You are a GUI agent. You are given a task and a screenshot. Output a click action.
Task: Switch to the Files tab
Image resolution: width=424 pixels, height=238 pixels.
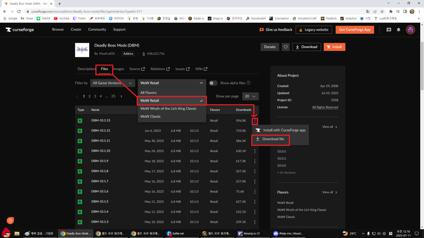coord(104,69)
